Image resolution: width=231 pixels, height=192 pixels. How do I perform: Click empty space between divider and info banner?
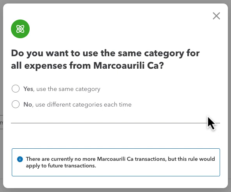(x=115, y=136)
